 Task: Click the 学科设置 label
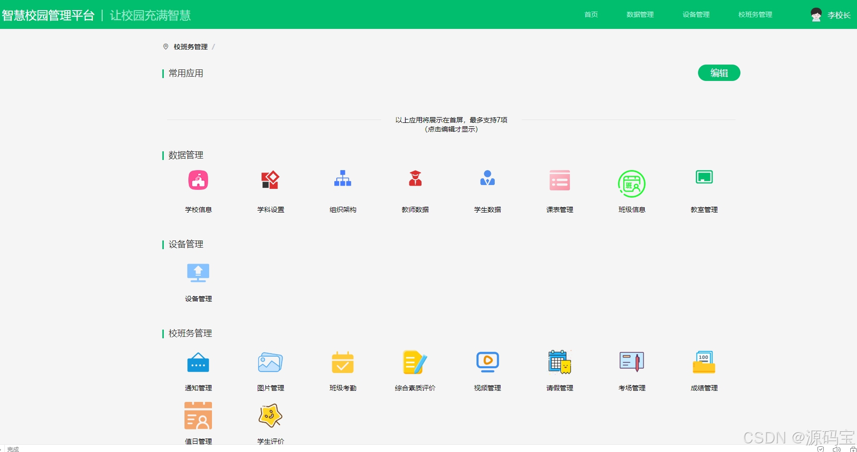click(271, 210)
